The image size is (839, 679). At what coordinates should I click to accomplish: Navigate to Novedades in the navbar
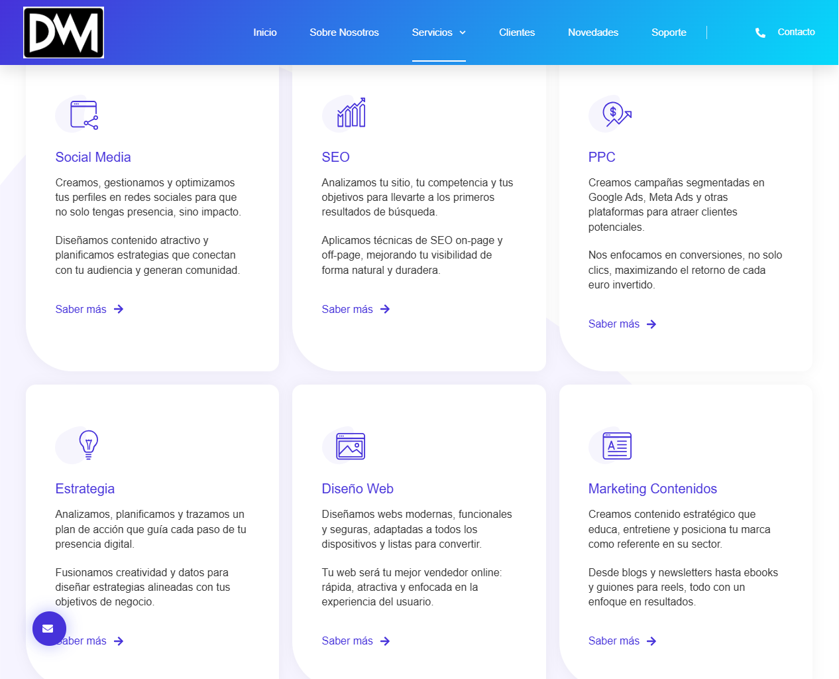(592, 32)
